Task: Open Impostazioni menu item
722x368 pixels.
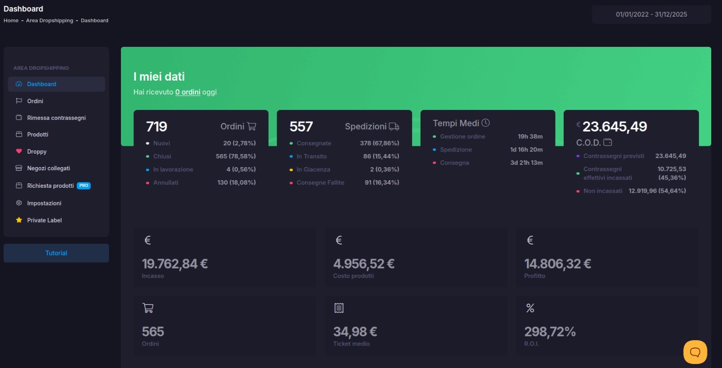Action: pos(56,203)
